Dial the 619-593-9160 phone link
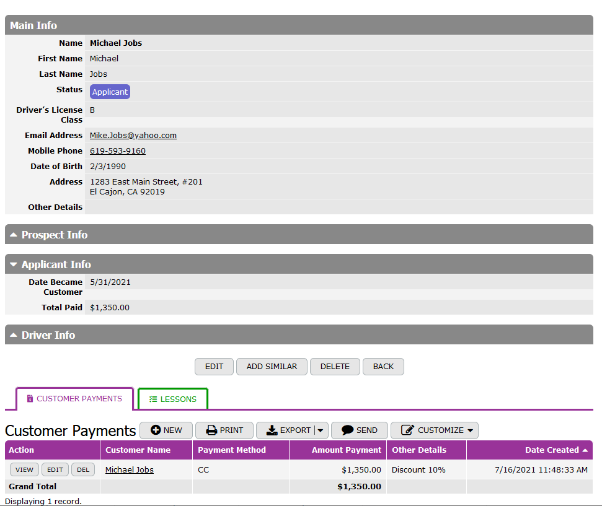 (x=118, y=151)
